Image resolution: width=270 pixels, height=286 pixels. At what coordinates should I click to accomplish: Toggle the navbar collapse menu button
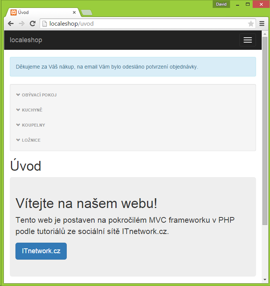click(x=247, y=40)
